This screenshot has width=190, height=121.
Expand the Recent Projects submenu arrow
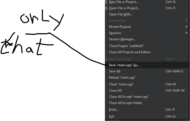pos(186,27)
